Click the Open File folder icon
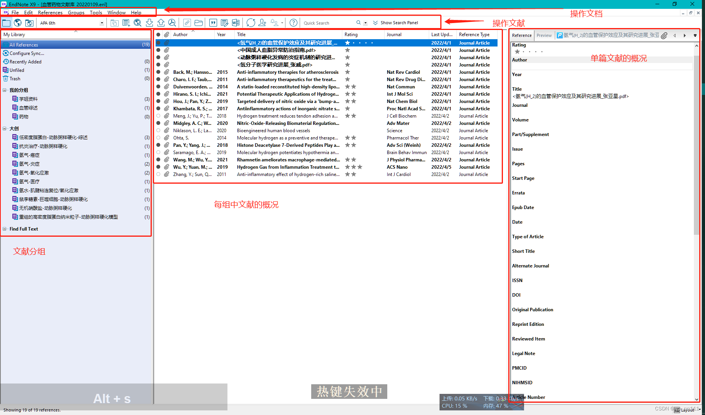This screenshot has height=415, width=705. [198, 23]
